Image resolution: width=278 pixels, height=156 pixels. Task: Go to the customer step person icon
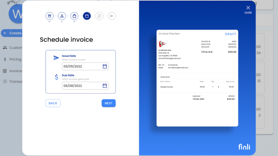[x=62, y=16]
